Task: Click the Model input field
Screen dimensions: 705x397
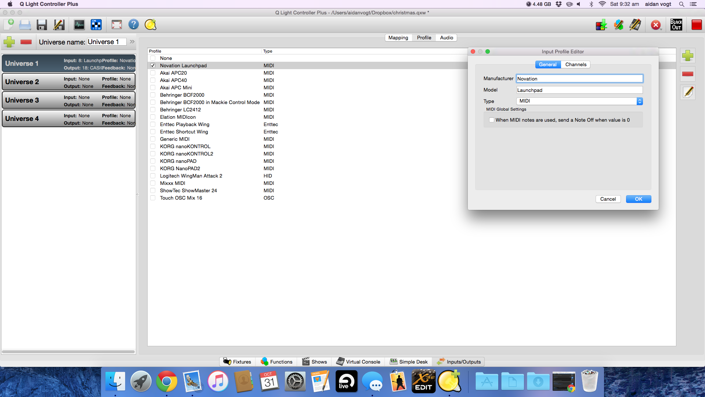Action: (579, 90)
